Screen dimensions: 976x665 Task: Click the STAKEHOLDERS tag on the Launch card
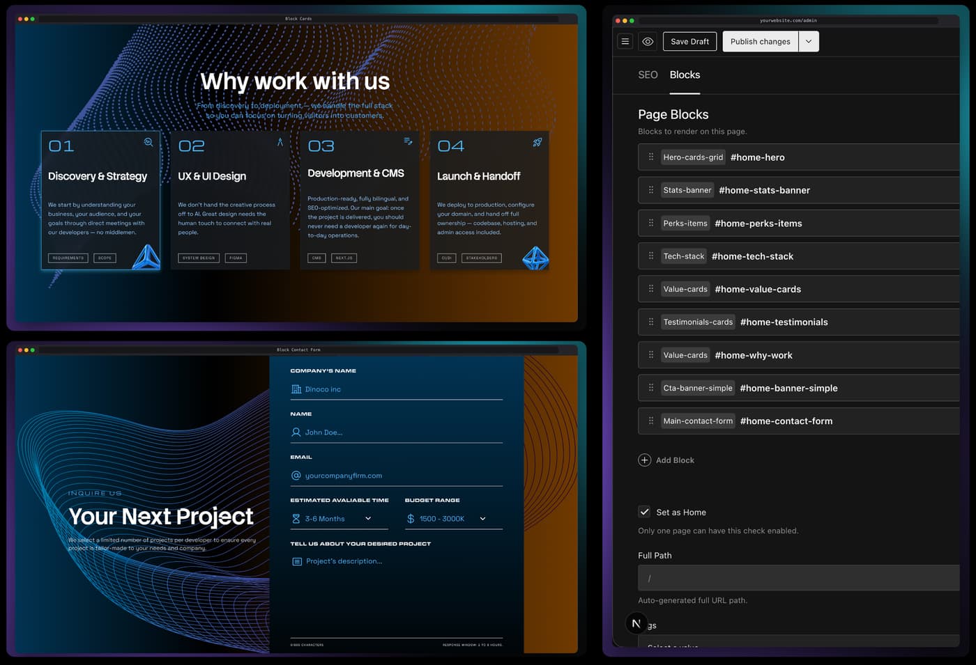coord(482,258)
